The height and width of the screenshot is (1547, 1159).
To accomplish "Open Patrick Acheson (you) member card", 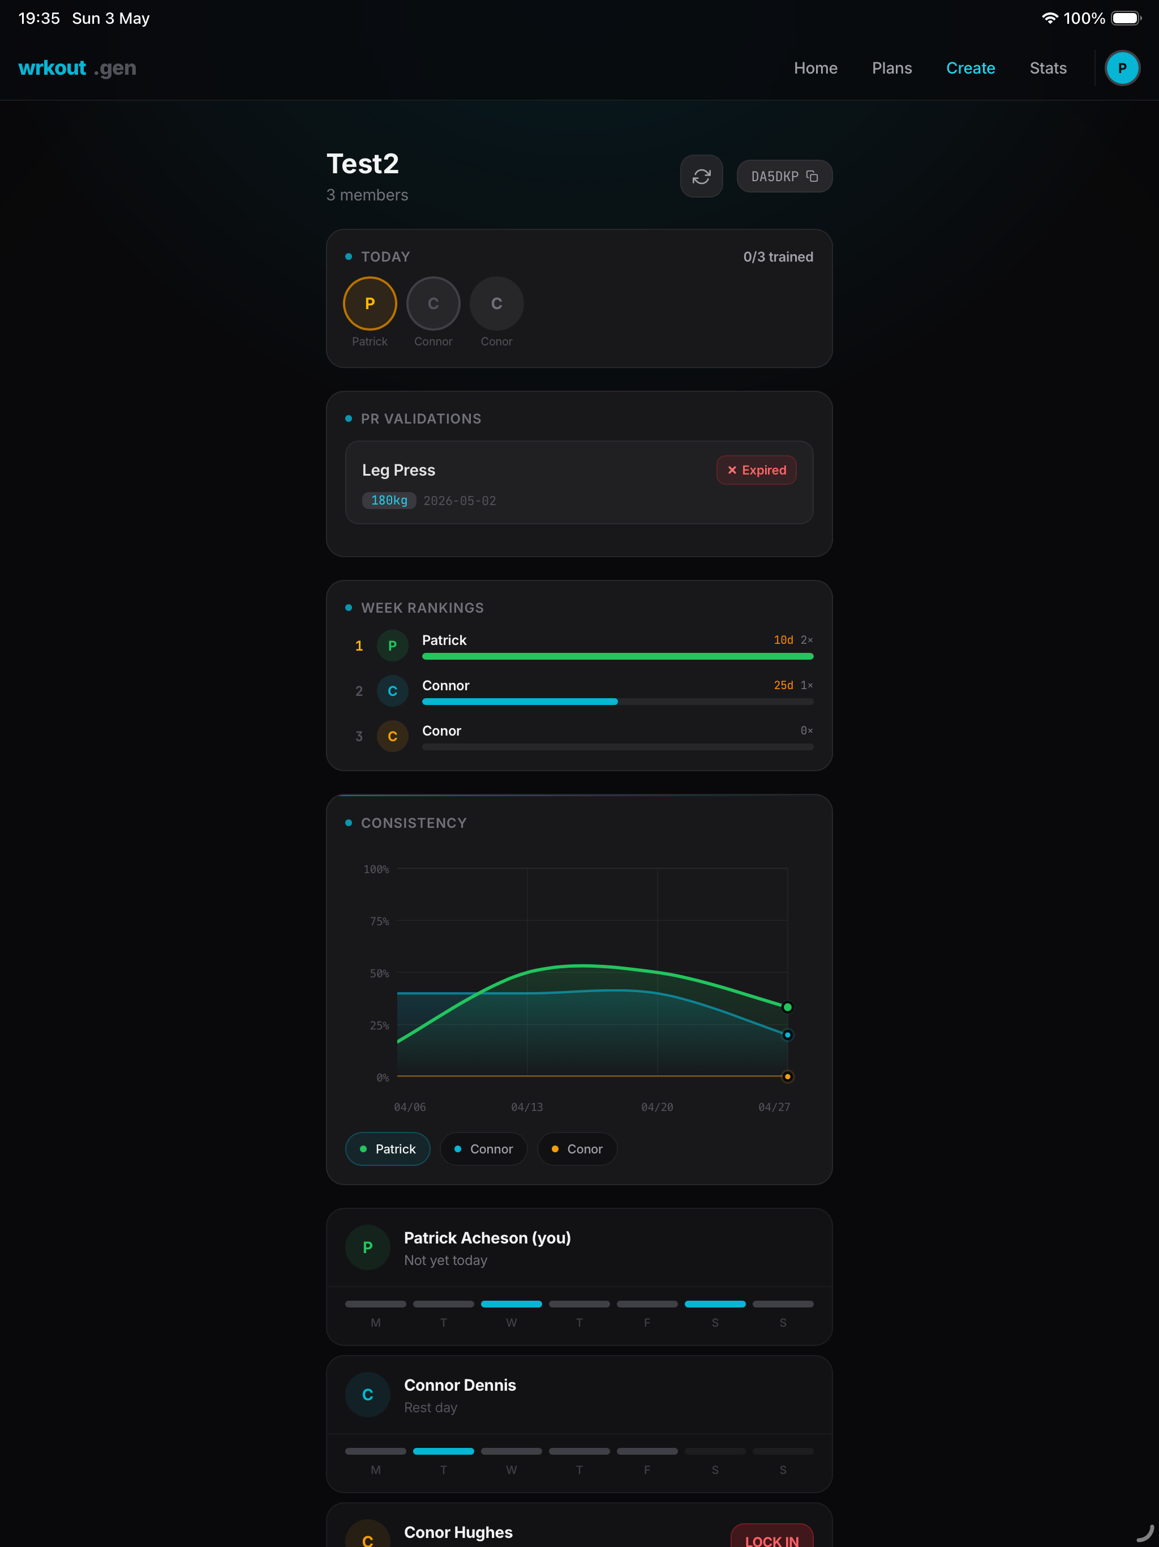I will 579,1277.
